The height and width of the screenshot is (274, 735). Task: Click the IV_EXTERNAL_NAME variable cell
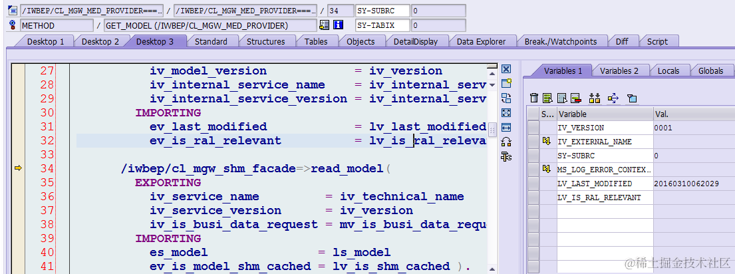click(x=605, y=142)
